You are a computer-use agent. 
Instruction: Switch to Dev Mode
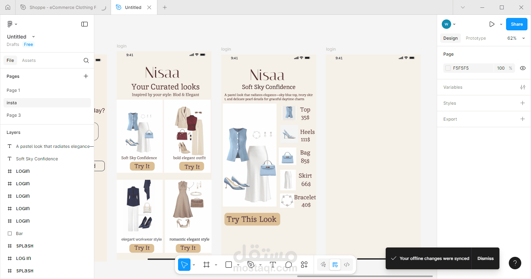(x=347, y=265)
